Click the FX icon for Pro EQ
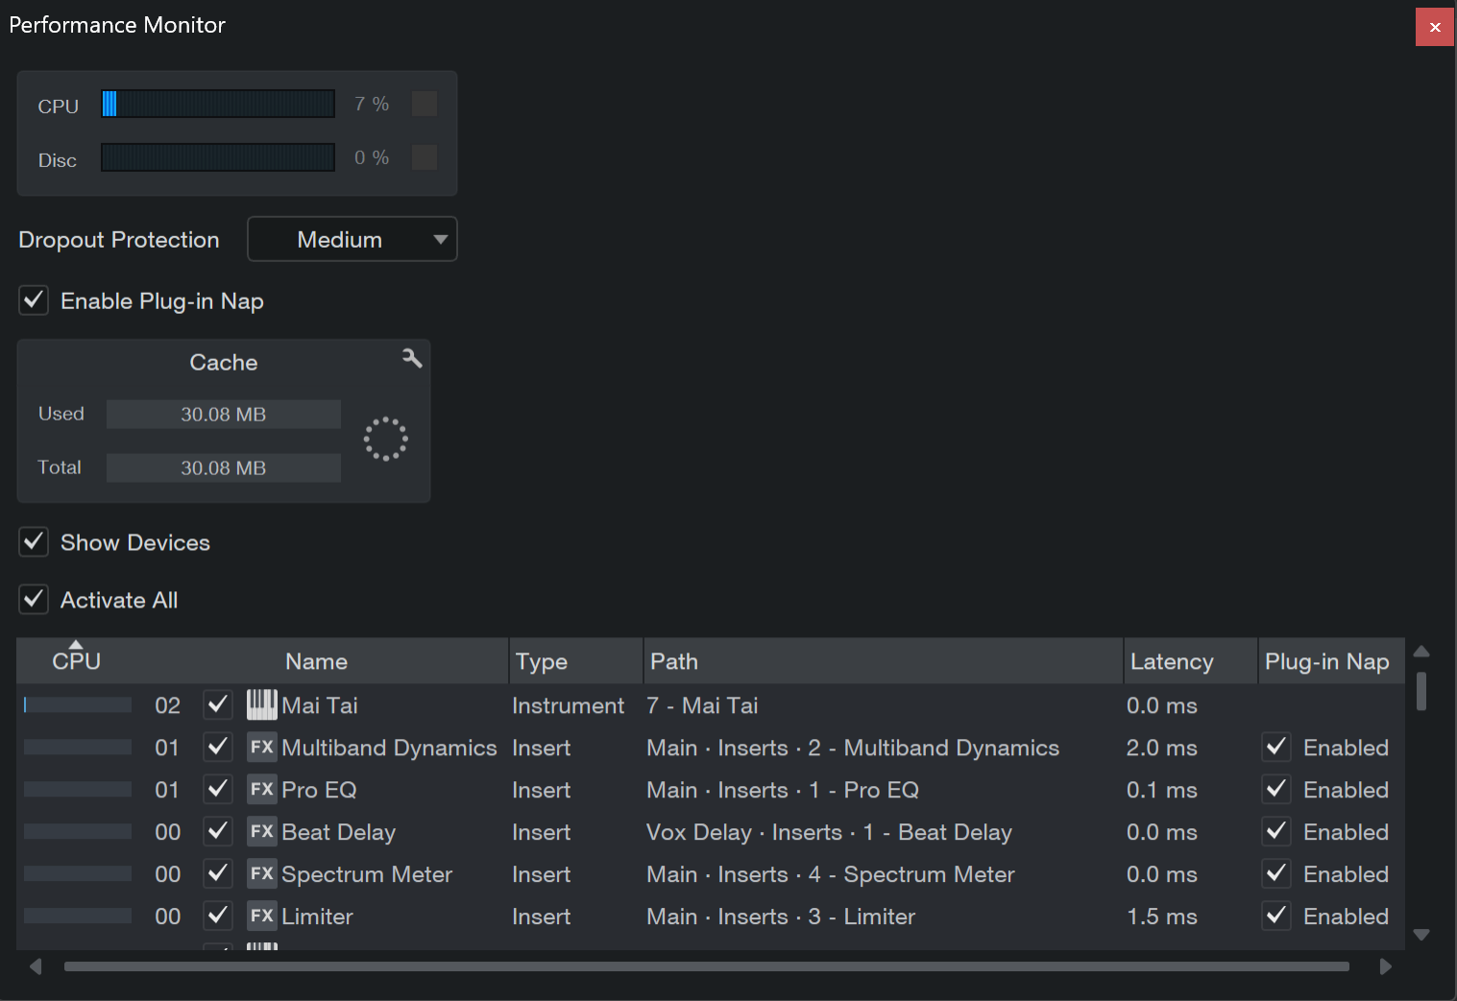This screenshot has height=1001, width=1457. [262, 789]
